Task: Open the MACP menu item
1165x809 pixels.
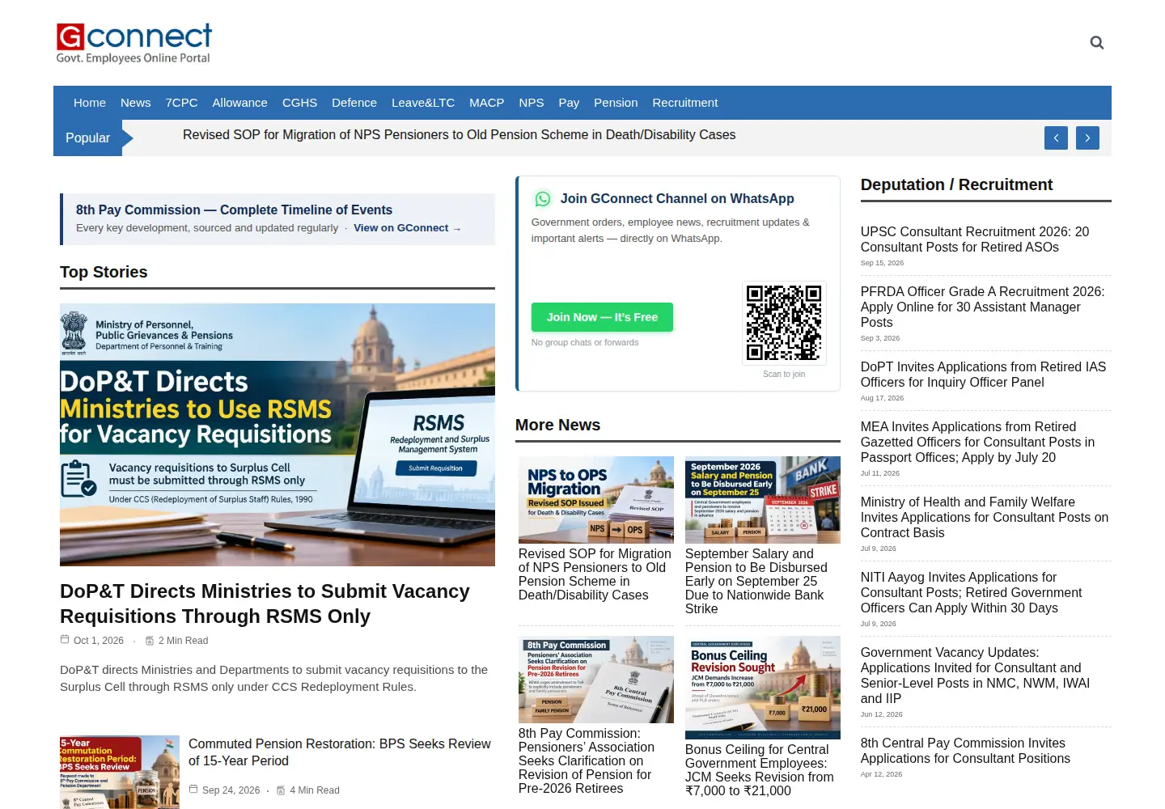Action: tap(487, 103)
